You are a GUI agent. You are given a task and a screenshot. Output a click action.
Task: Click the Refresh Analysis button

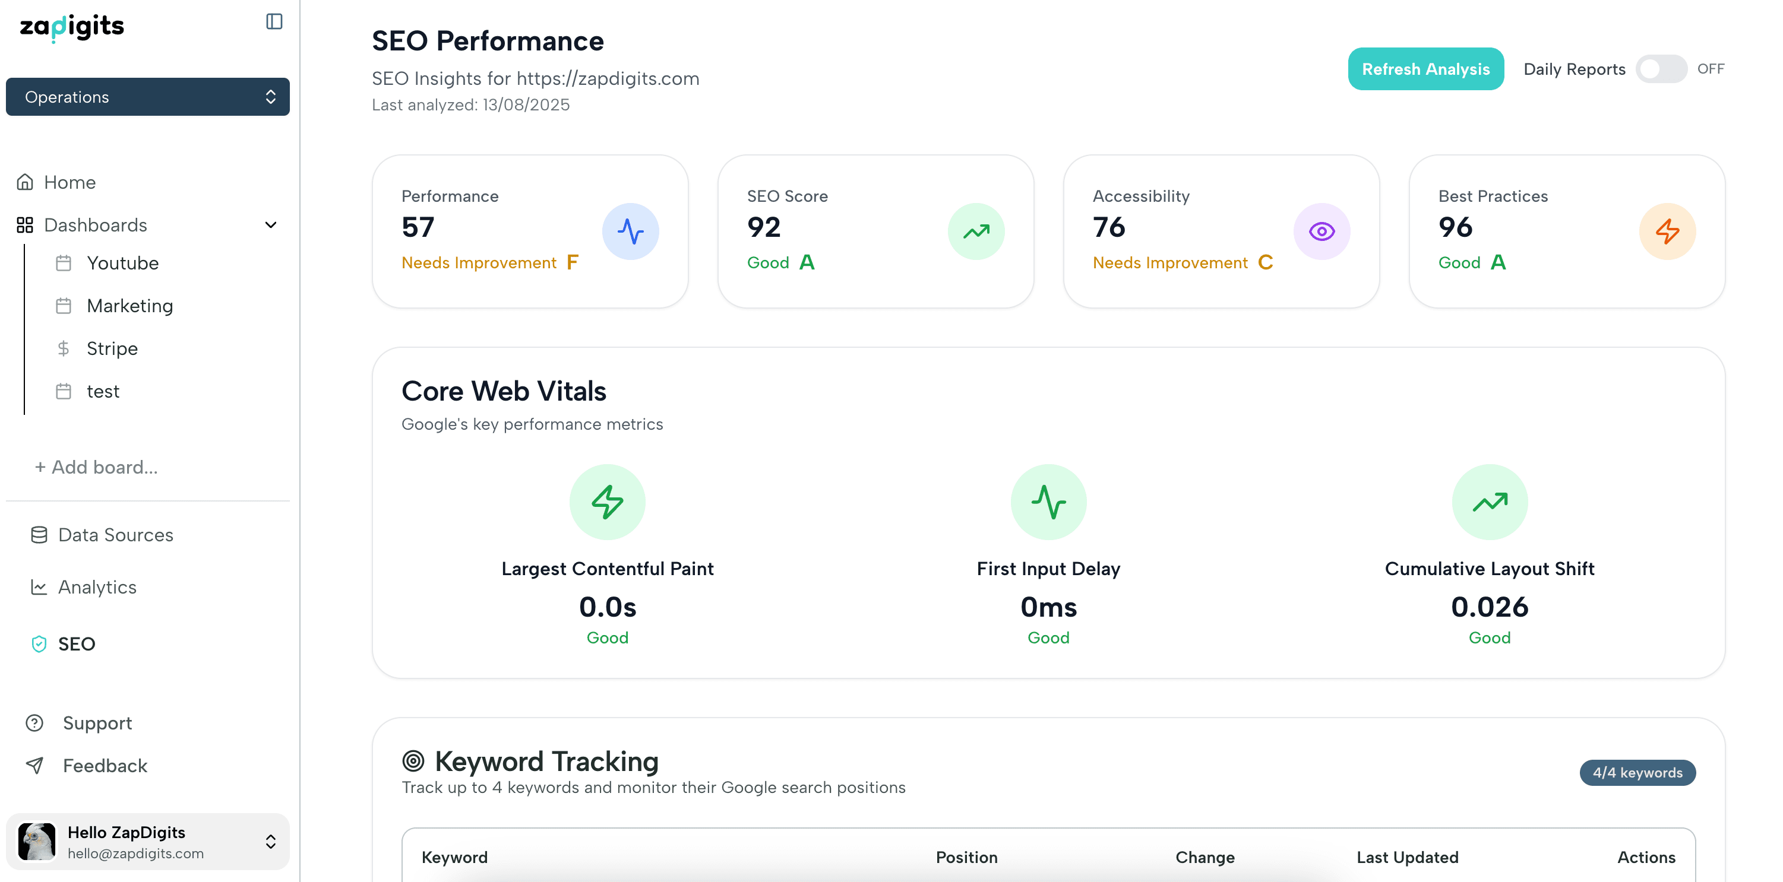tap(1425, 68)
